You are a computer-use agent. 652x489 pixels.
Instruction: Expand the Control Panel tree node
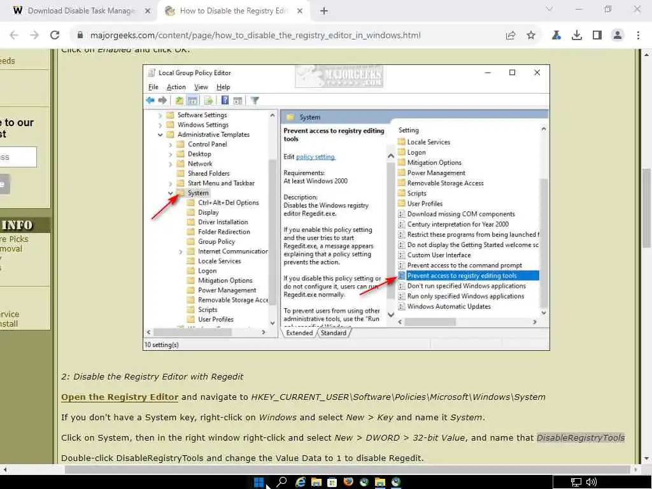coord(170,145)
